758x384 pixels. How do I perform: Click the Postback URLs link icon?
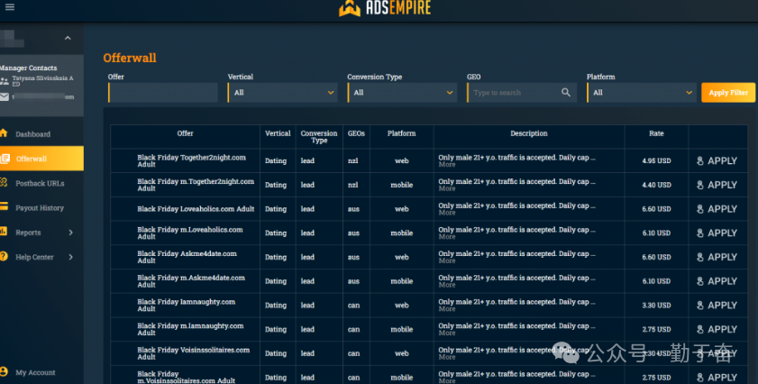[x=4, y=182]
